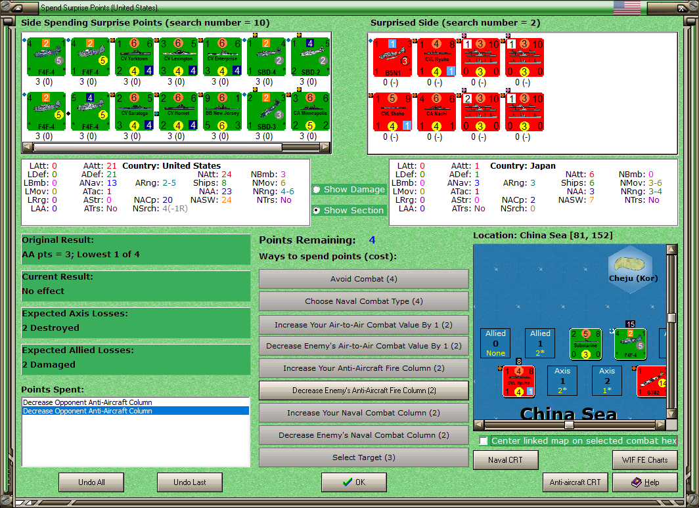This screenshot has height=508, width=699.
Task: Click the Allied 0 None sea box
Action: (x=496, y=343)
